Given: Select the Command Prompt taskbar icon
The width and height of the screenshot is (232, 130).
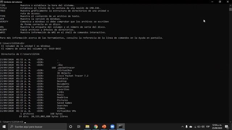Looking at the screenshot, I should coord(121,127).
